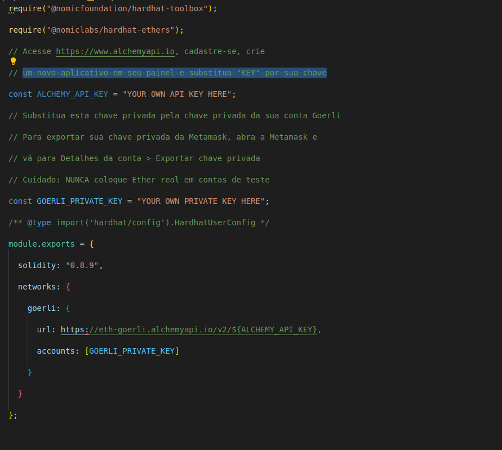Click GOERLI_PRIVATE_KEY inside the accounts array
Image resolution: width=502 pixels, height=450 pixels.
point(132,351)
